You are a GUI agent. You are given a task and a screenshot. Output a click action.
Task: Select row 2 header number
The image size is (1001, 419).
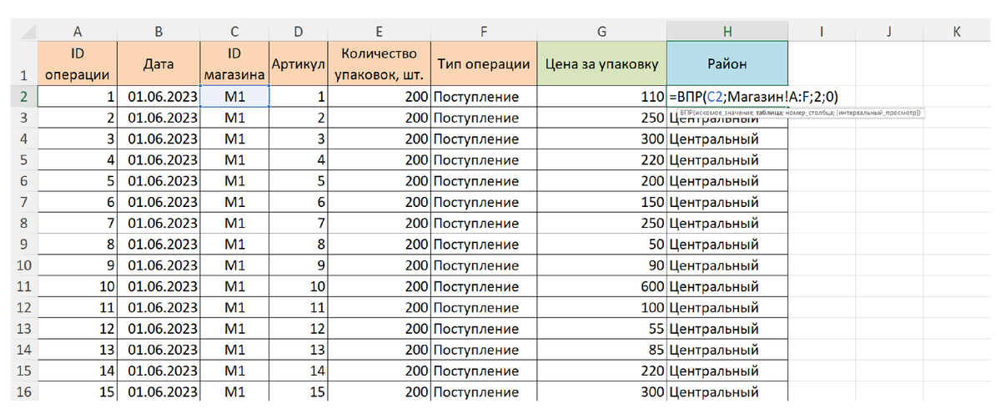point(23,97)
